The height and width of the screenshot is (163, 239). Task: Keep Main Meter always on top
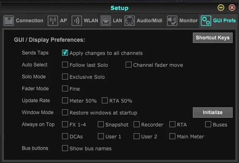click(x=173, y=136)
